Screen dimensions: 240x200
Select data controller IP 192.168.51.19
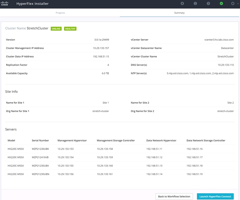(x=195, y=174)
